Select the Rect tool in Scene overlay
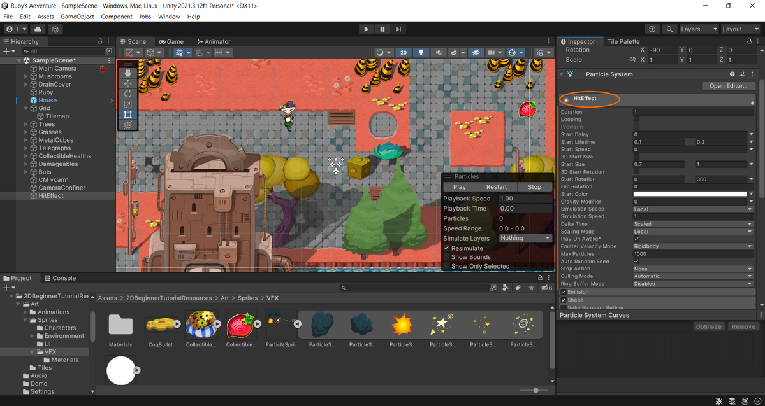Image resolution: width=765 pixels, height=406 pixels. [127, 115]
